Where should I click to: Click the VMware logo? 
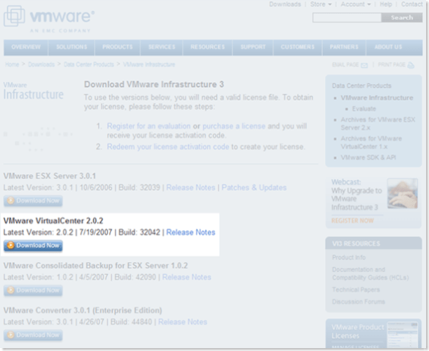click(x=49, y=19)
